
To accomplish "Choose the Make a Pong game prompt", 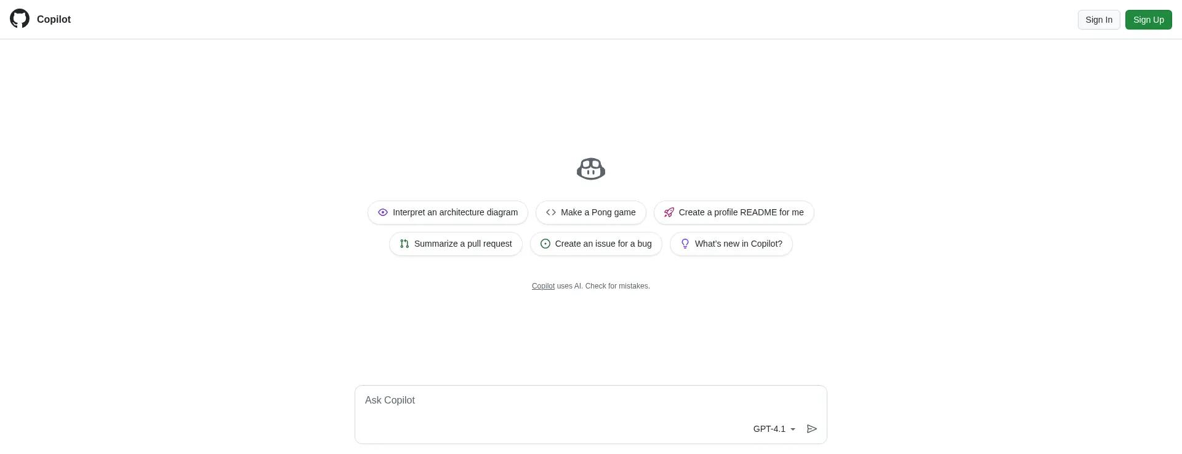I will 598,212.
